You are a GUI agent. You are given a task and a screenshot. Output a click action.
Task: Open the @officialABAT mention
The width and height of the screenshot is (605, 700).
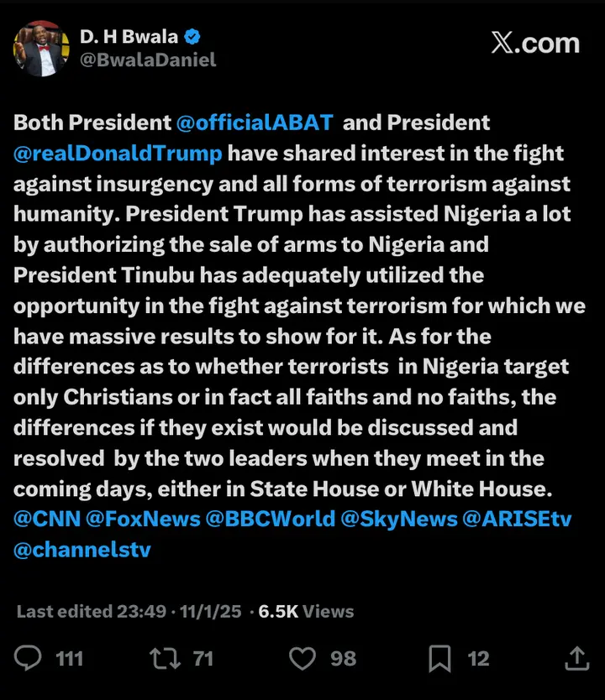255,123
